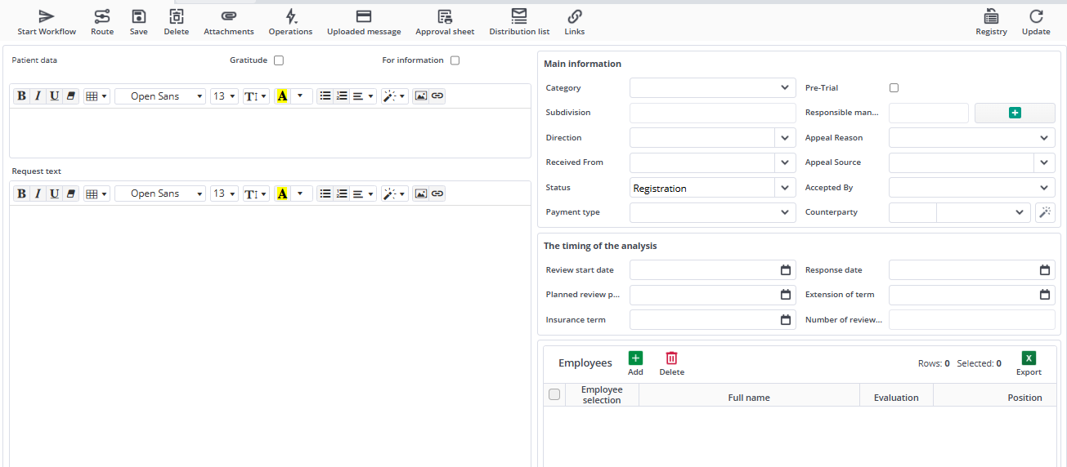This screenshot has height=467, width=1067.
Task: Check the Gratitude checkbox
Action: [279, 60]
